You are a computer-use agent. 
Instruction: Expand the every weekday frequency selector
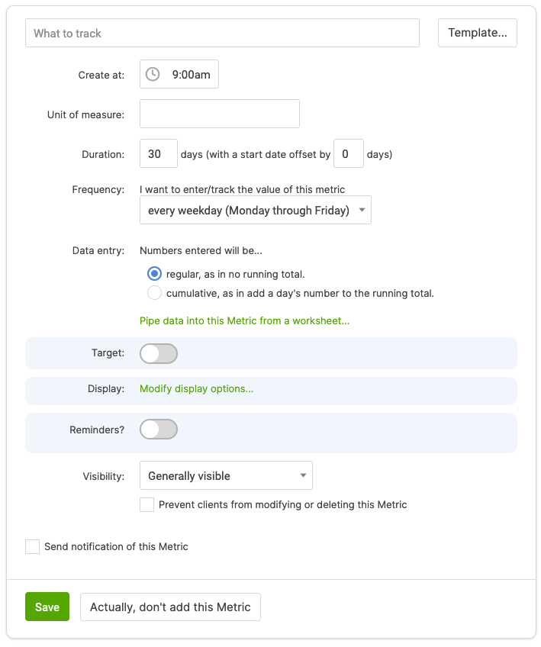[x=256, y=210]
